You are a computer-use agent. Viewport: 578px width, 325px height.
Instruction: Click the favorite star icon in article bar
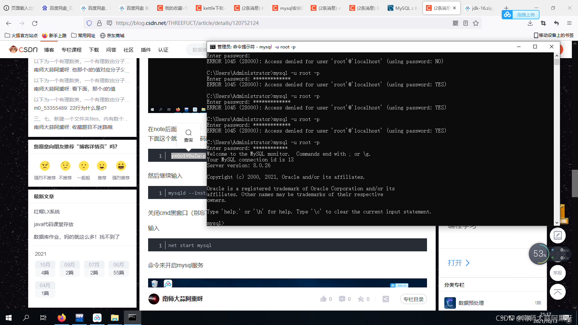coord(361,299)
